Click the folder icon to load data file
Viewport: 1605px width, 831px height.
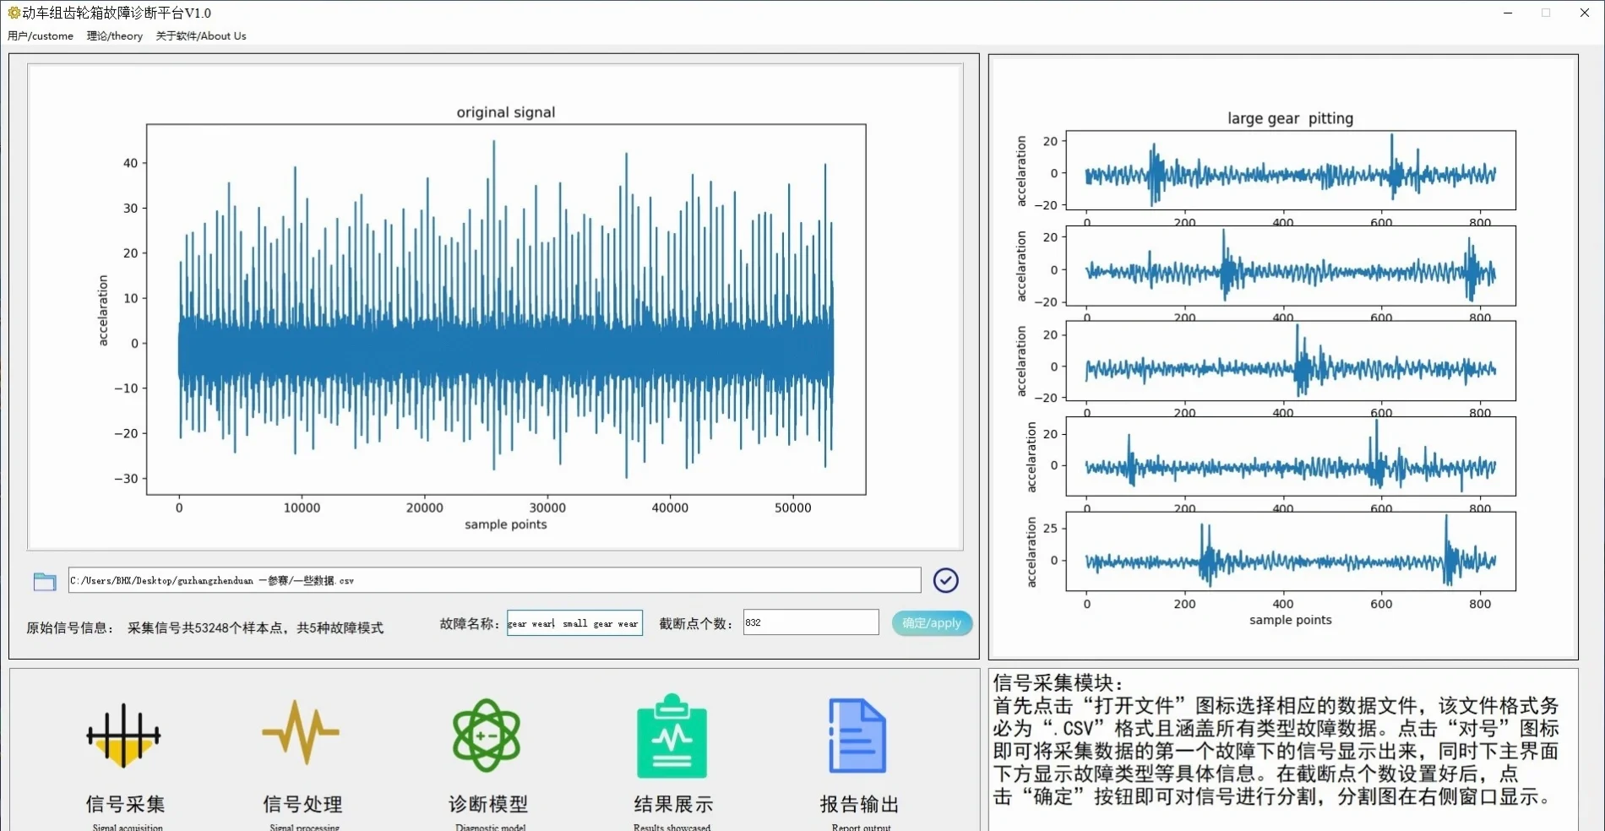click(44, 580)
